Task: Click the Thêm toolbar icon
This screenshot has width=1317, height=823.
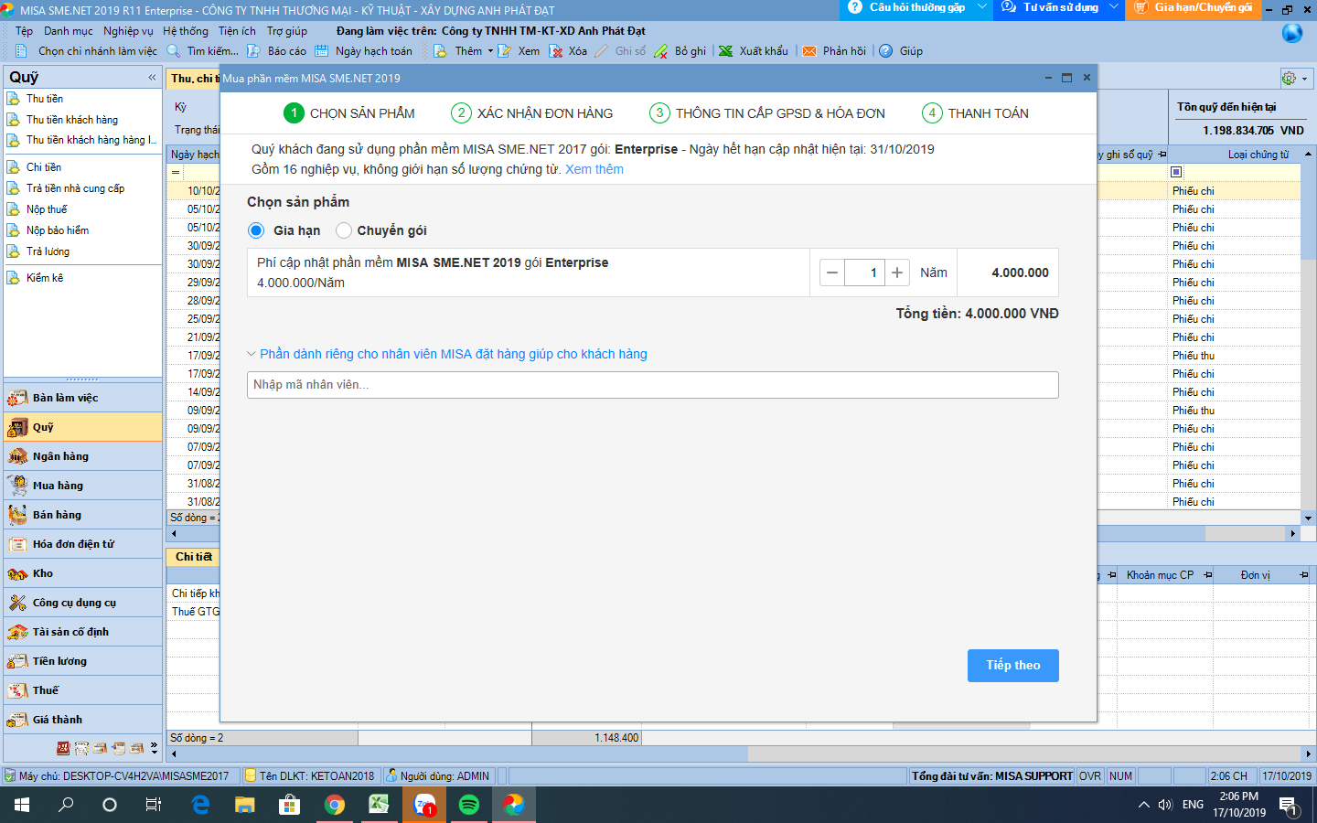Action: pos(441,51)
